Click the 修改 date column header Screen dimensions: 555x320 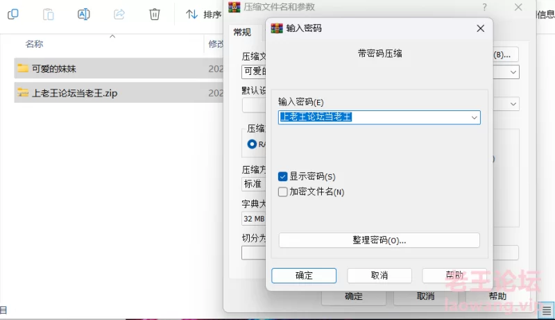click(x=216, y=44)
